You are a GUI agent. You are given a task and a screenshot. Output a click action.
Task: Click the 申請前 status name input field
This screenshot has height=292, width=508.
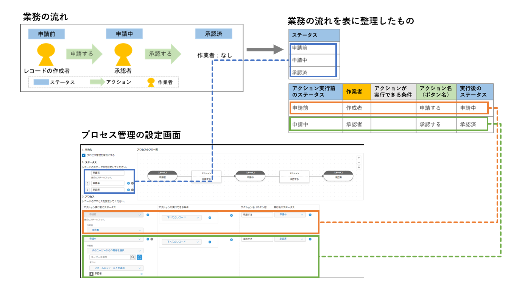click(108, 173)
